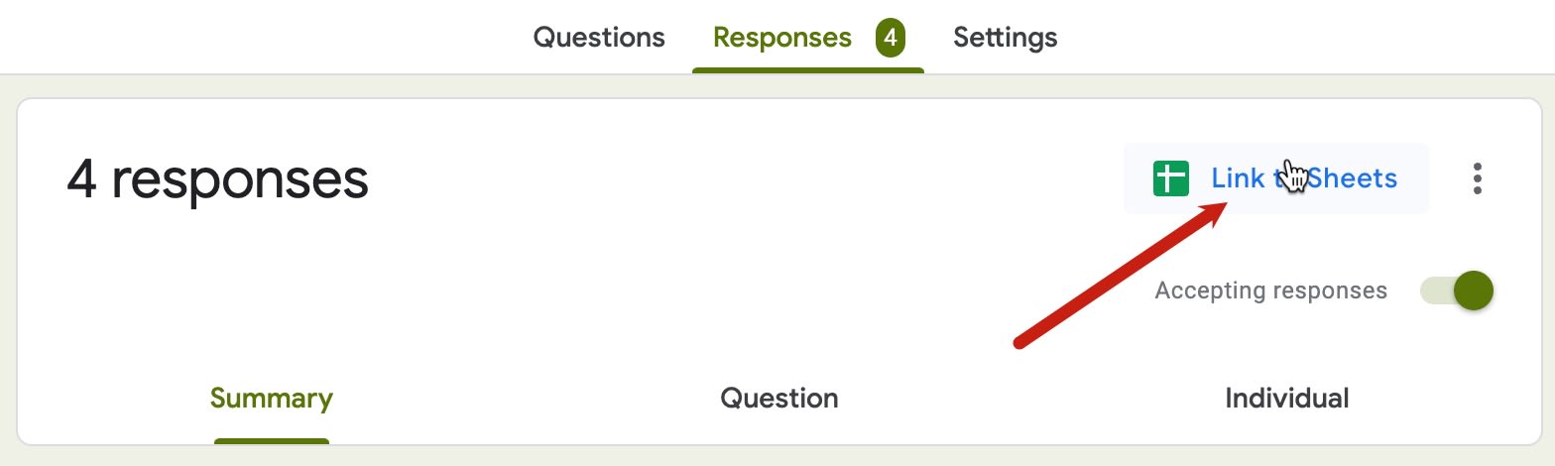
Task: Click the Link to Sheets button
Action: coord(1276,178)
